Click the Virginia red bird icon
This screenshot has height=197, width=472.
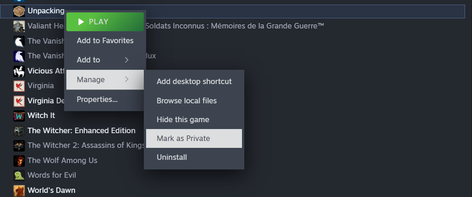19,86
